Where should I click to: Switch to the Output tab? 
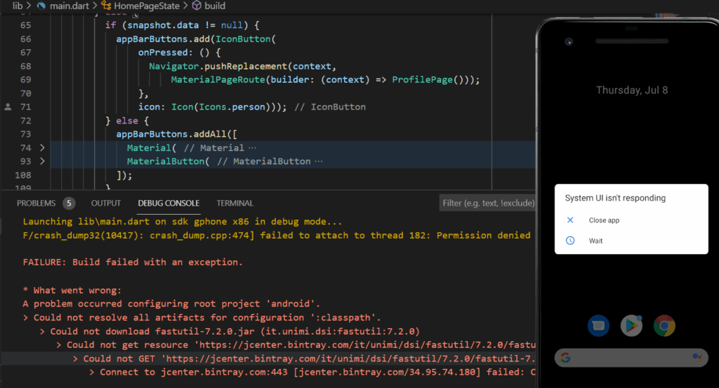coord(106,203)
